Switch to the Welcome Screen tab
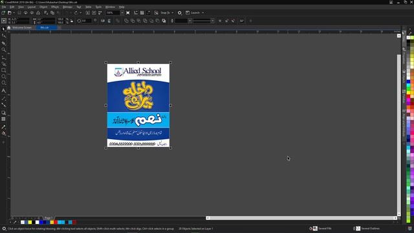The image size is (414, 233). (22, 28)
